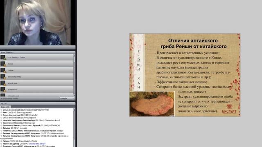
Task: Click sender name Надежда Николаевна Екатеринбург
Action: [x=19, y=120]
